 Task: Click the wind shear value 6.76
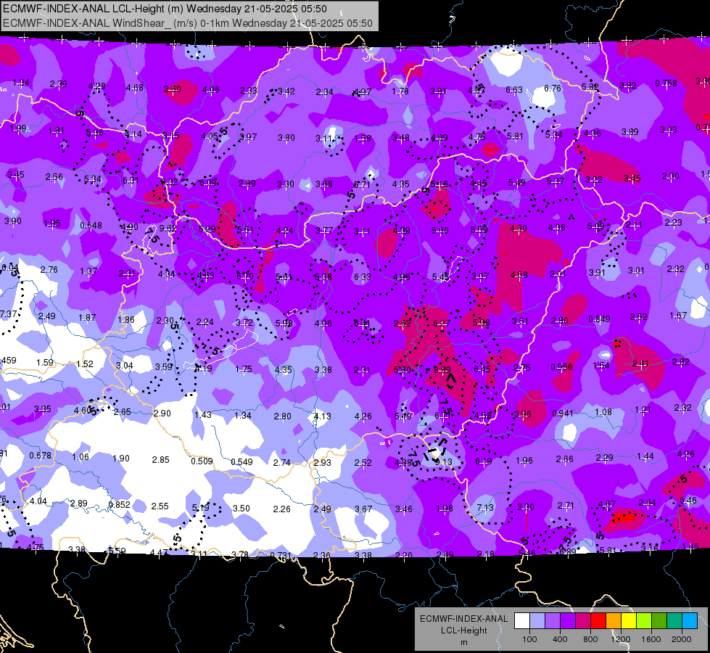[553, 88]
